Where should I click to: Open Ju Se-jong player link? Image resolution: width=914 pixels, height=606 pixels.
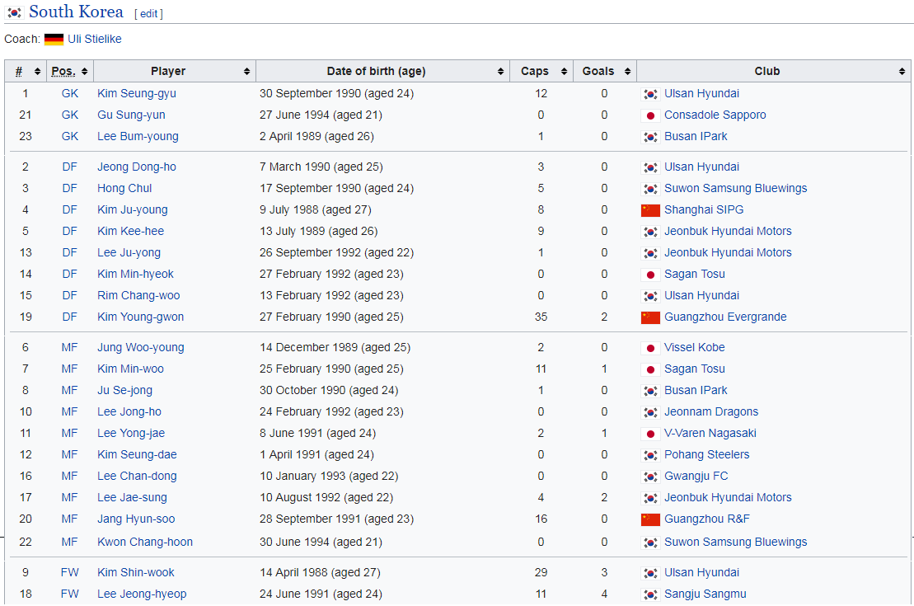point(124,390)
